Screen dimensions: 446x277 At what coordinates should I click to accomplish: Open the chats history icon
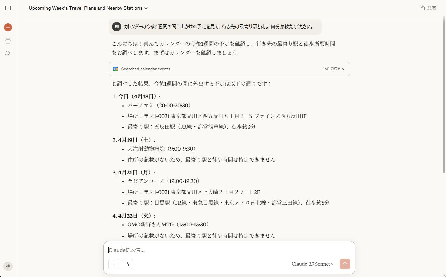click(x=8, y=54)
